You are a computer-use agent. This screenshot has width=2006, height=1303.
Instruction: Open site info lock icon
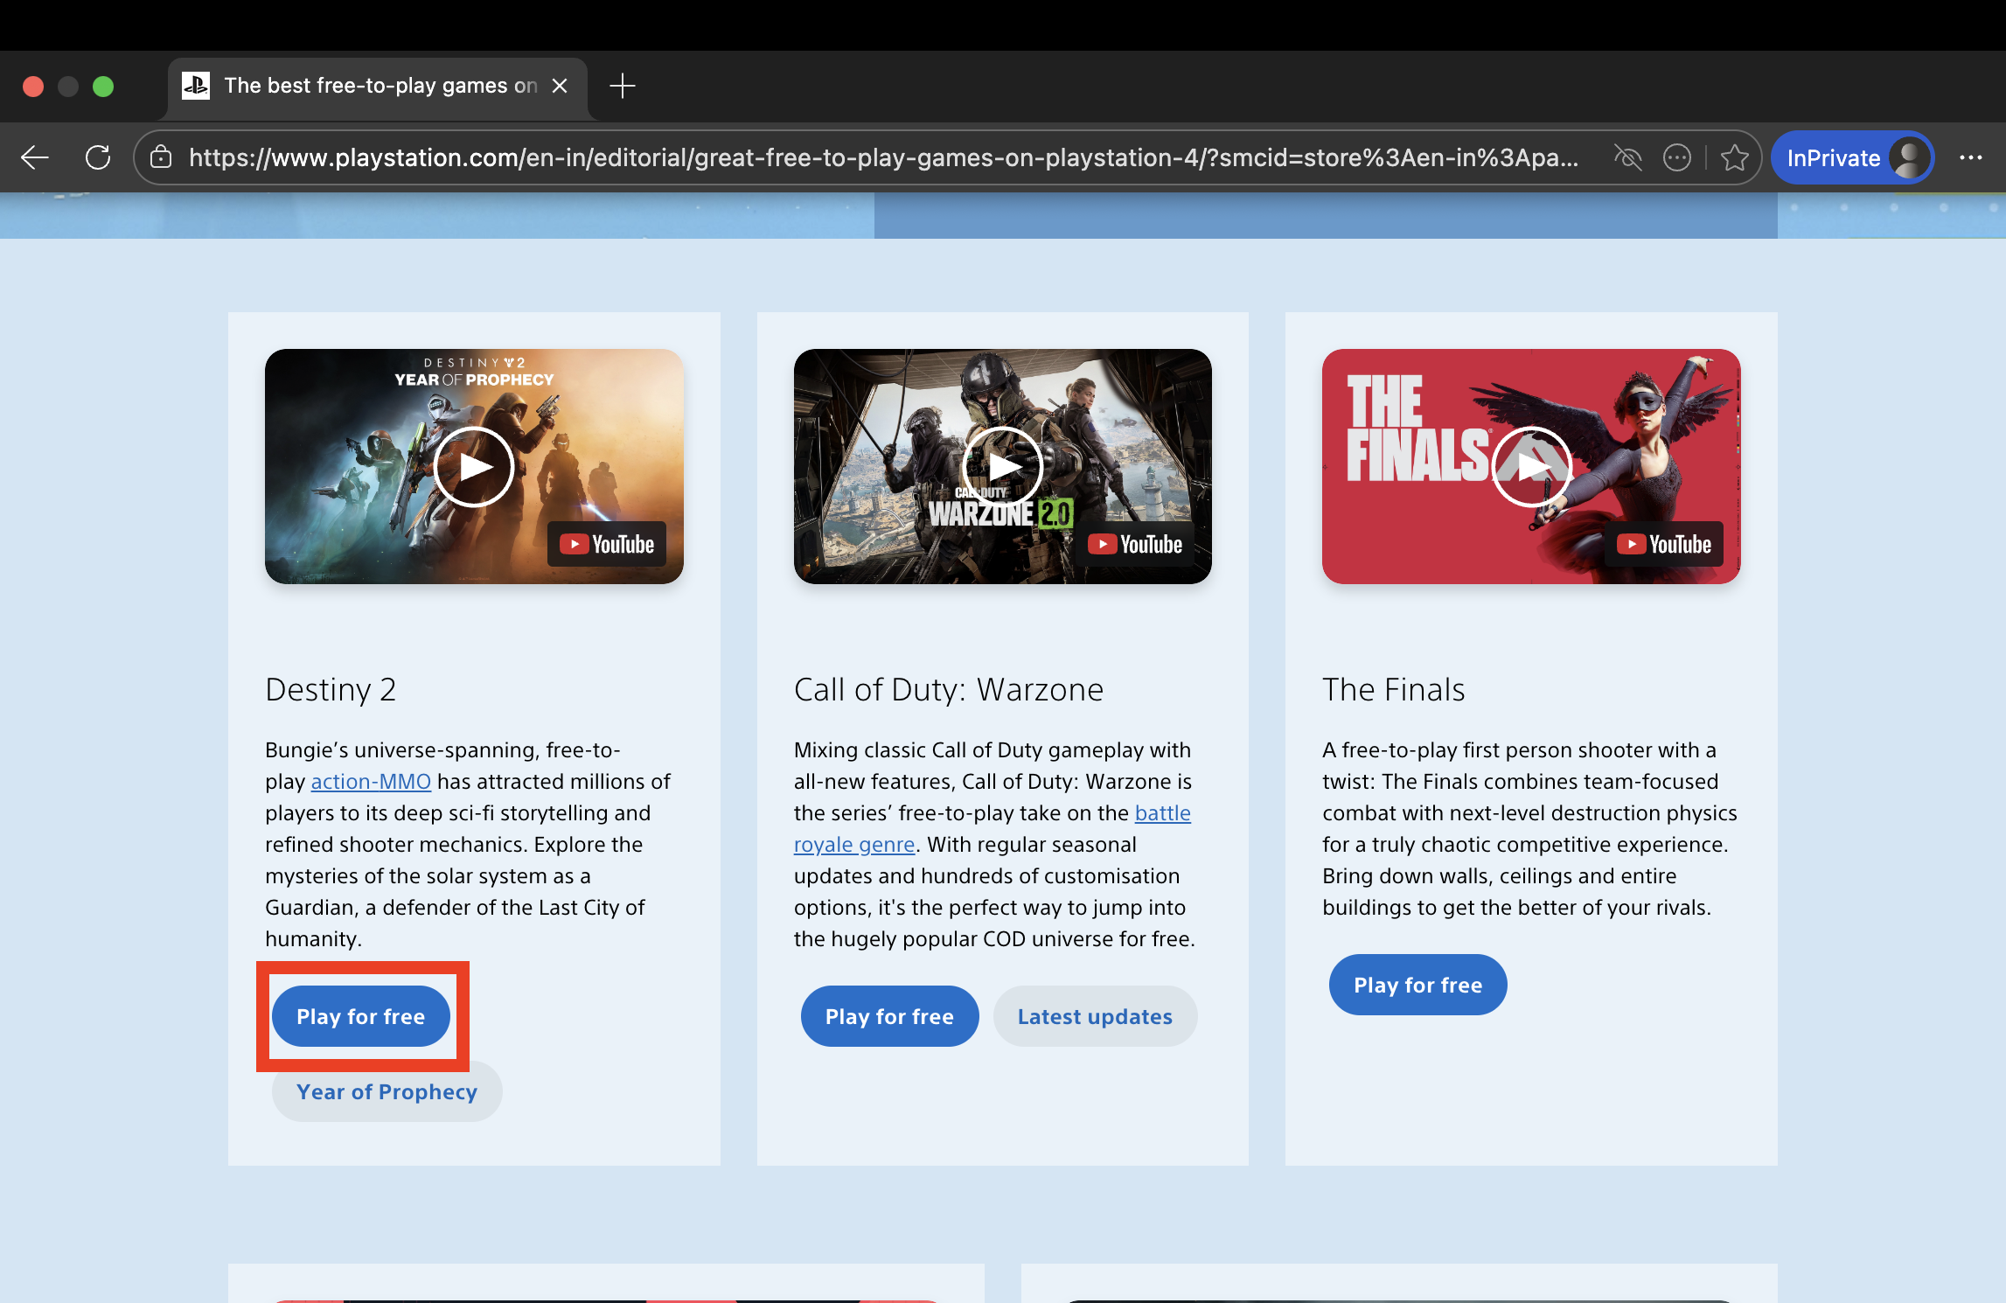[161, 157]
